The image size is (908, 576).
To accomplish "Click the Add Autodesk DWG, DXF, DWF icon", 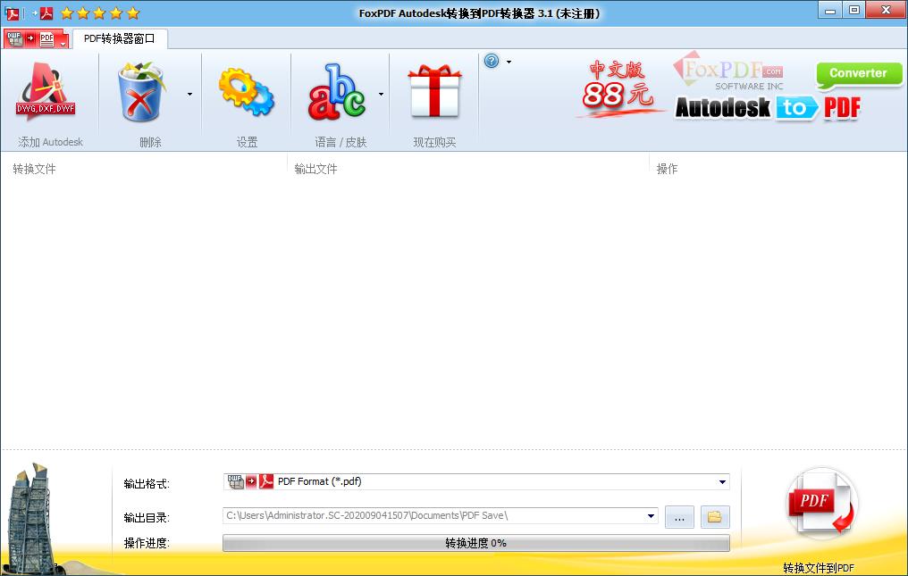I will coord(46,91).
